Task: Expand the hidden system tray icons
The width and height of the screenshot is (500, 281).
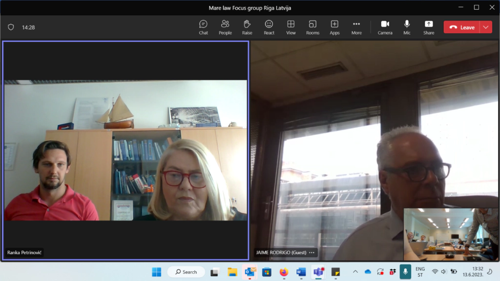Action: tap(355, 272)
